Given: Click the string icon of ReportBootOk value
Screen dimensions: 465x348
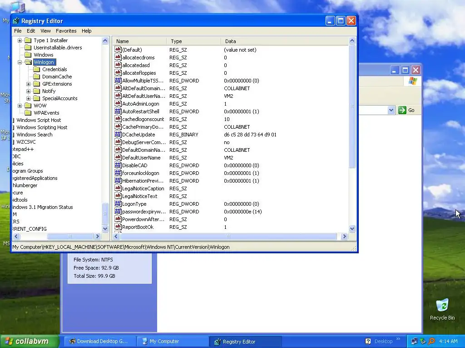Looking at the screenshot, I should [118, 227].
